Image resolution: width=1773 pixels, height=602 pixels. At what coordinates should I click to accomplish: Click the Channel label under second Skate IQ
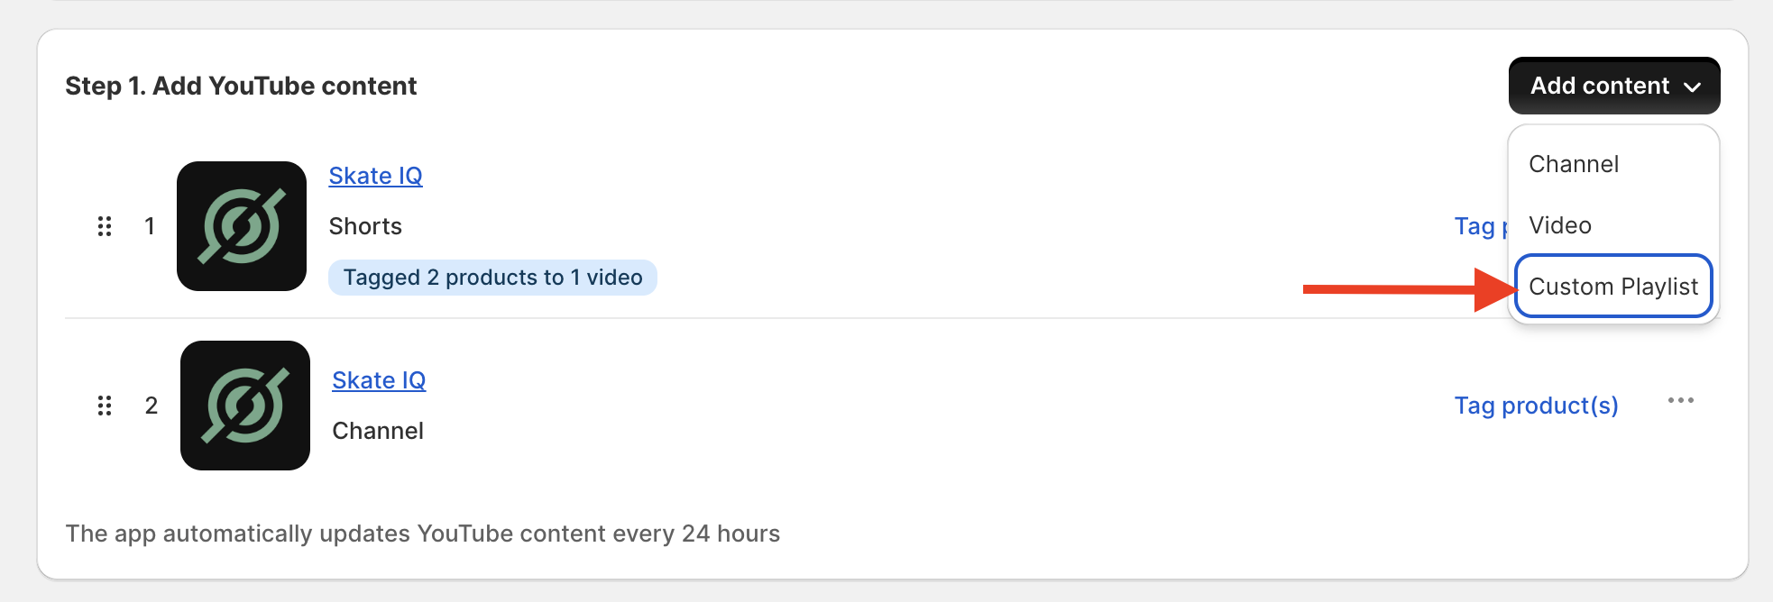click(378, 431)
